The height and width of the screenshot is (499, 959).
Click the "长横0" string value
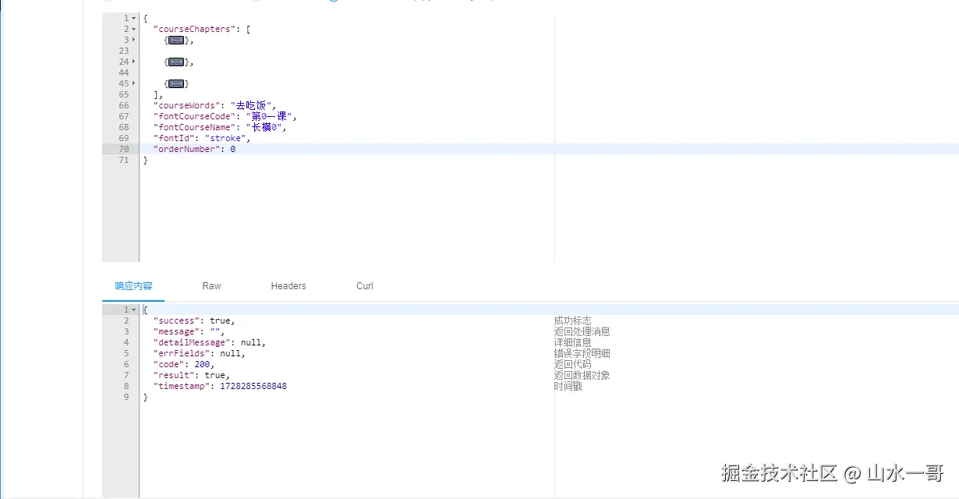pos(264,127)
